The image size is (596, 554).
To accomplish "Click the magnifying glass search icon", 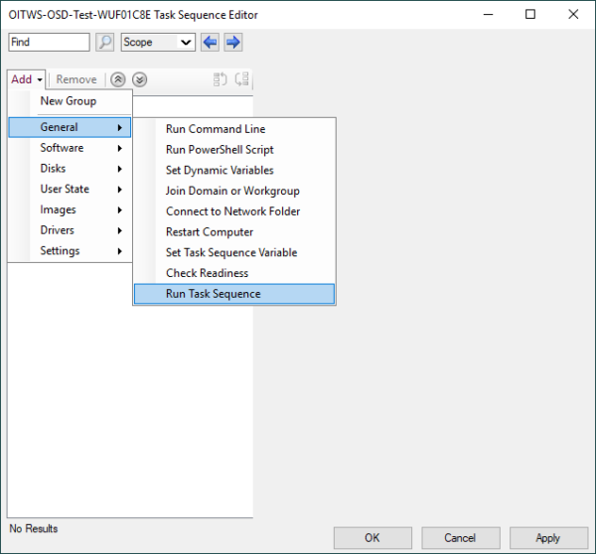I will (x=105, y=42).
